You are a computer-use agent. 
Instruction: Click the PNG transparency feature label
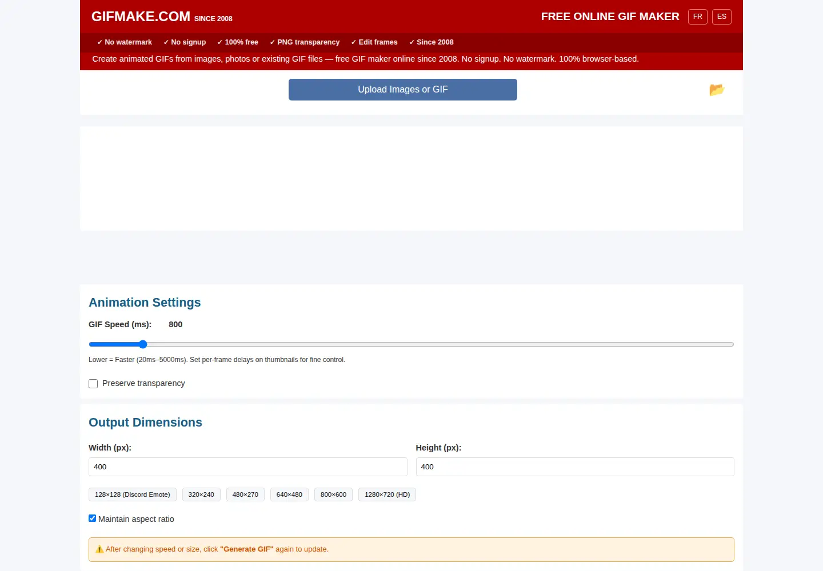click(x=305, y=42)
